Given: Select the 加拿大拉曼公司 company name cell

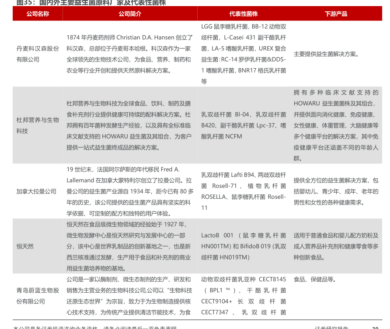Looking at the screenshot, I should (36, 191).
